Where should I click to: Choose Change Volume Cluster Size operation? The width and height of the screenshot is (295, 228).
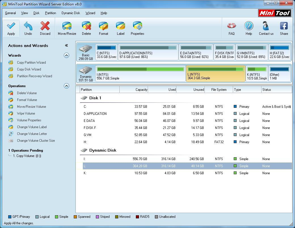(x=36, y=140)
